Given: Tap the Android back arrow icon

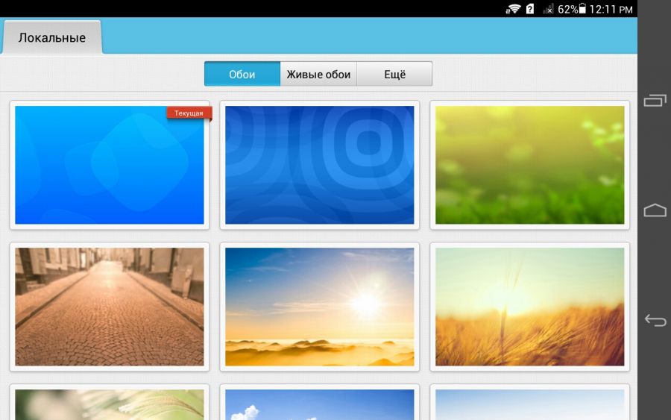Looking at the screenshot, I should (x=655, y=321).
